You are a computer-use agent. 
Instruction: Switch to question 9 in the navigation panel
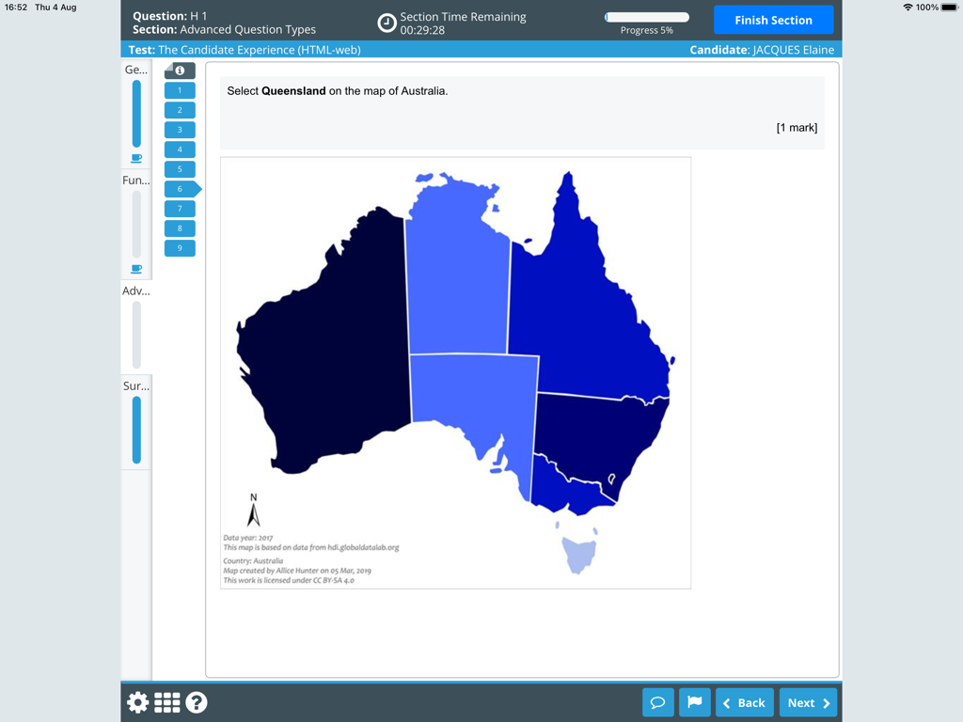click(x=180, y=247)
